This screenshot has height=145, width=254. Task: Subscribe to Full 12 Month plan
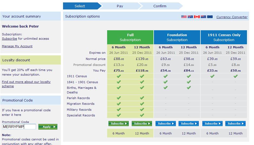tap(142, 123)
